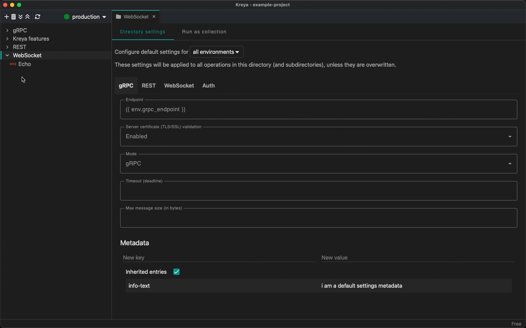
Task: Click the trash delete icon
Action: point(14,17)
